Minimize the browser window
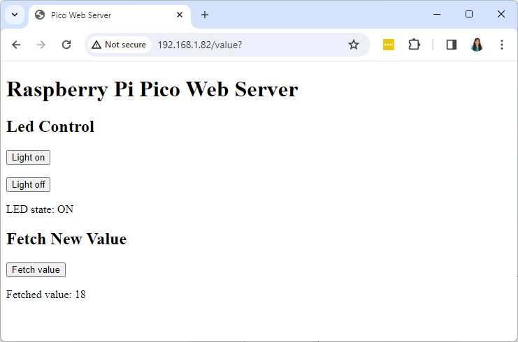Viewport: 518px width, 342px height. (x=437, y=15)
